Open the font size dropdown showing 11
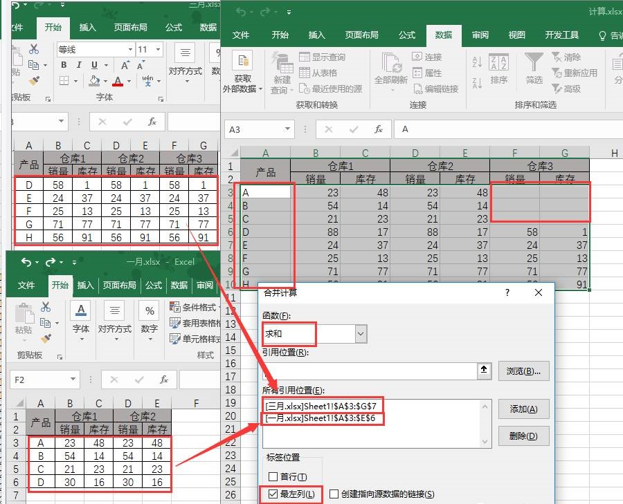The height and width of the screenshot is (504, 623). [158, 50]
